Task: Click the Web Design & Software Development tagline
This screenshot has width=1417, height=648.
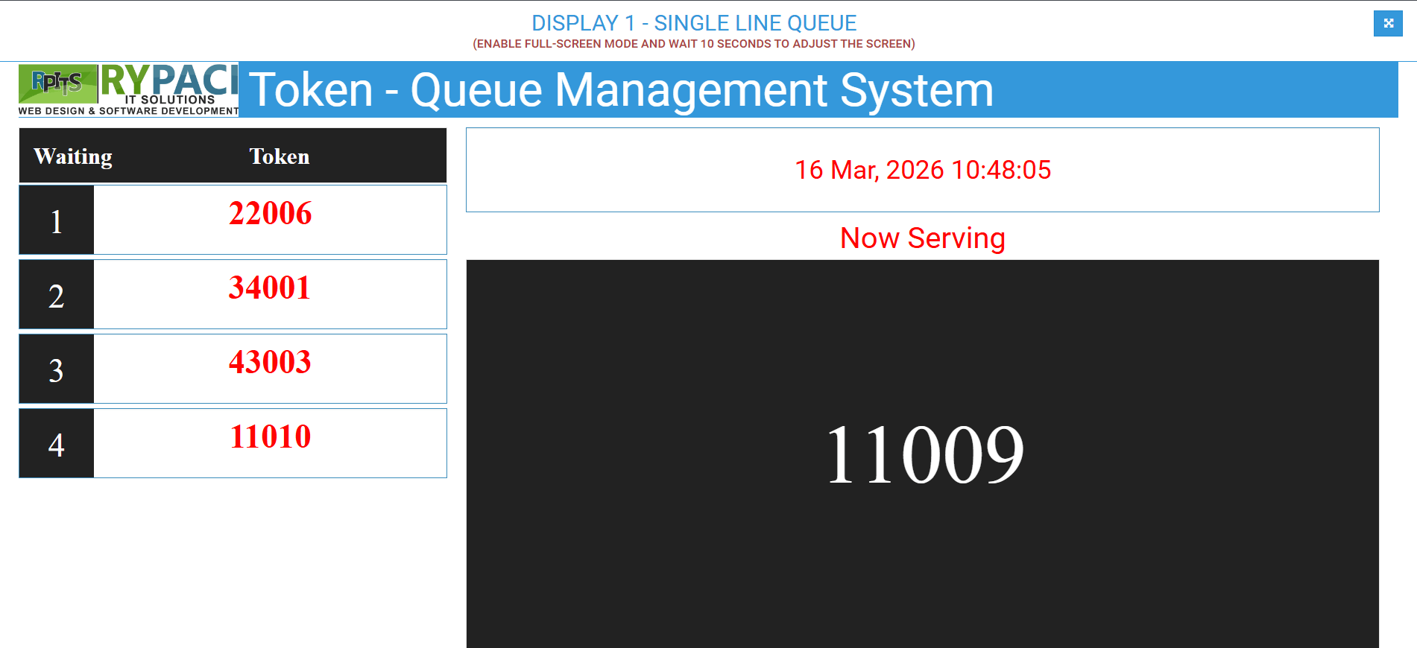Action: 128,111
